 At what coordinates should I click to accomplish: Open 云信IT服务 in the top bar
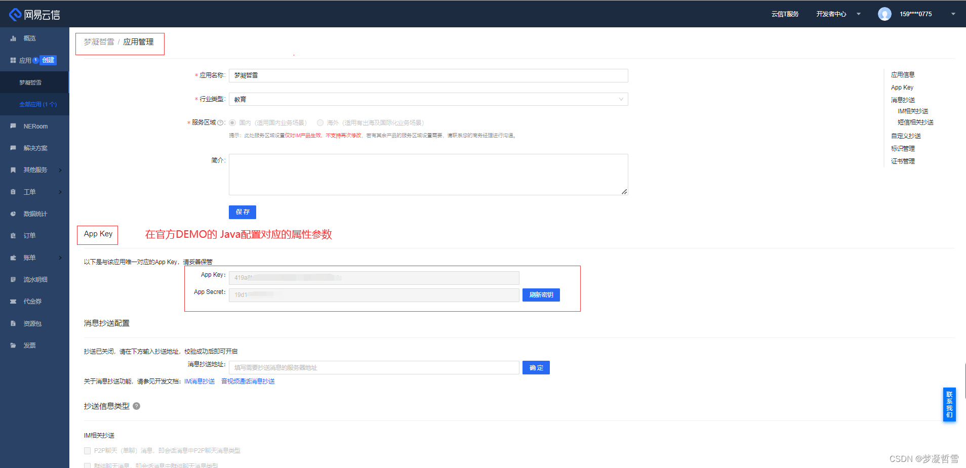click(x=785, y=14)
